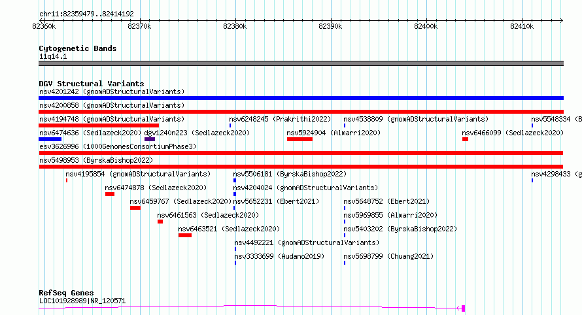The width and height of the screenshot is (582, 315).
Task: Open nsv5403202 (ByrskaBishop2022) label
Action: pos(400,229)
